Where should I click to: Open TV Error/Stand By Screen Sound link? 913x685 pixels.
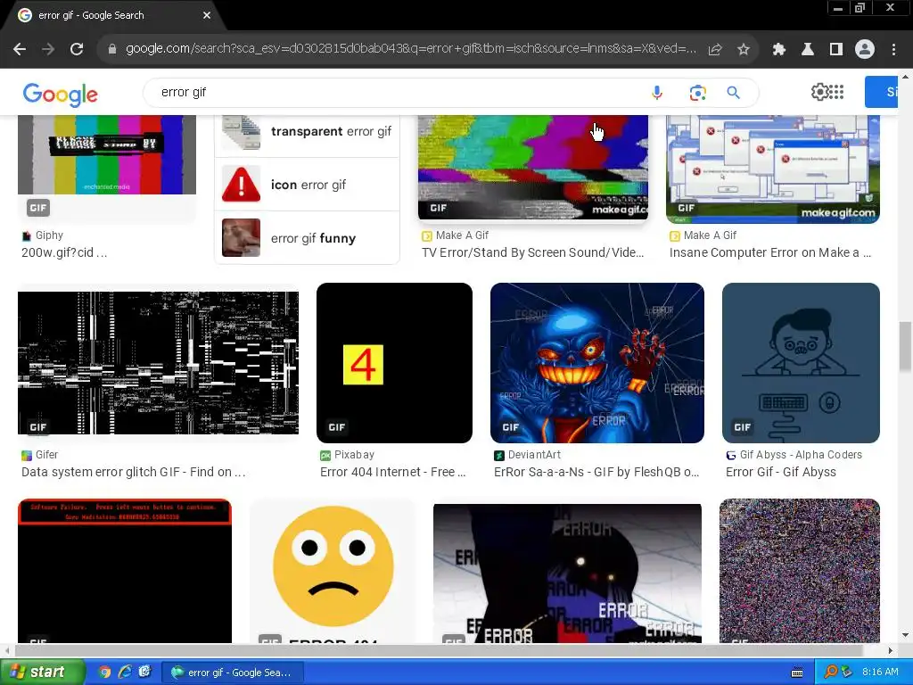(533, 252)
